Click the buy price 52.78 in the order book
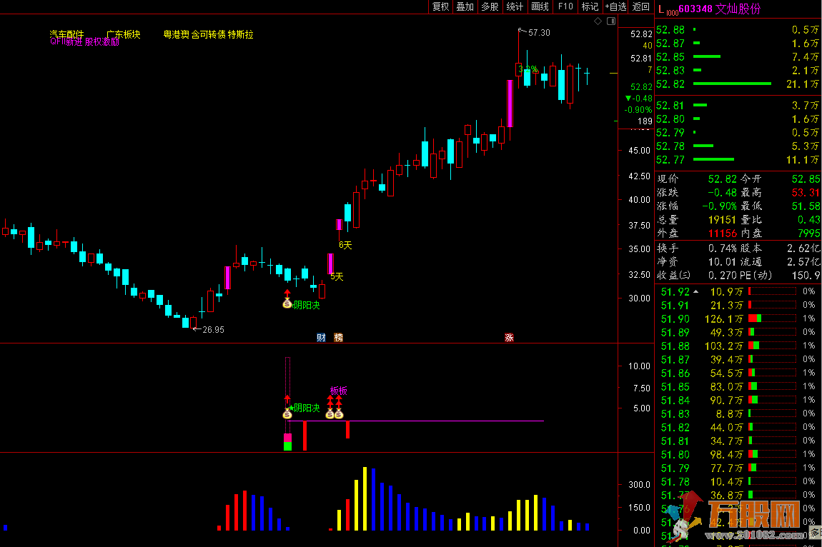Image resolution: width=822 pixels, height=547 pixels. click(x=670, y=146)
